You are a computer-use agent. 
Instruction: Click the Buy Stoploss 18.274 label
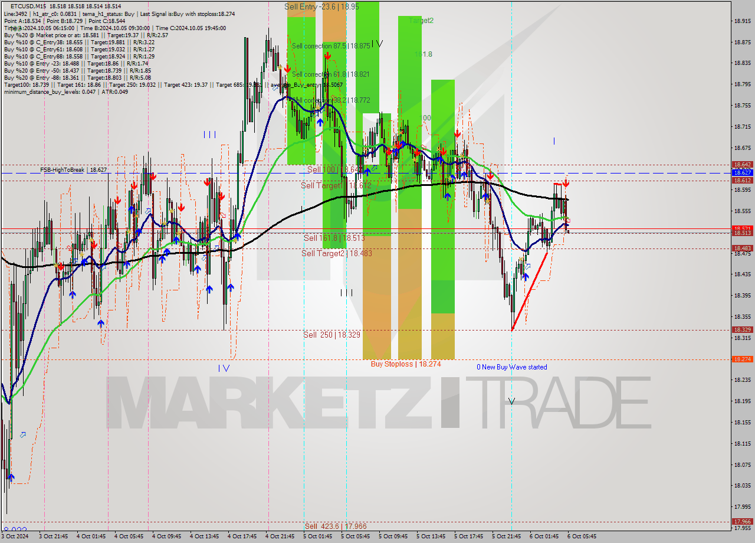tap(406, 364)
